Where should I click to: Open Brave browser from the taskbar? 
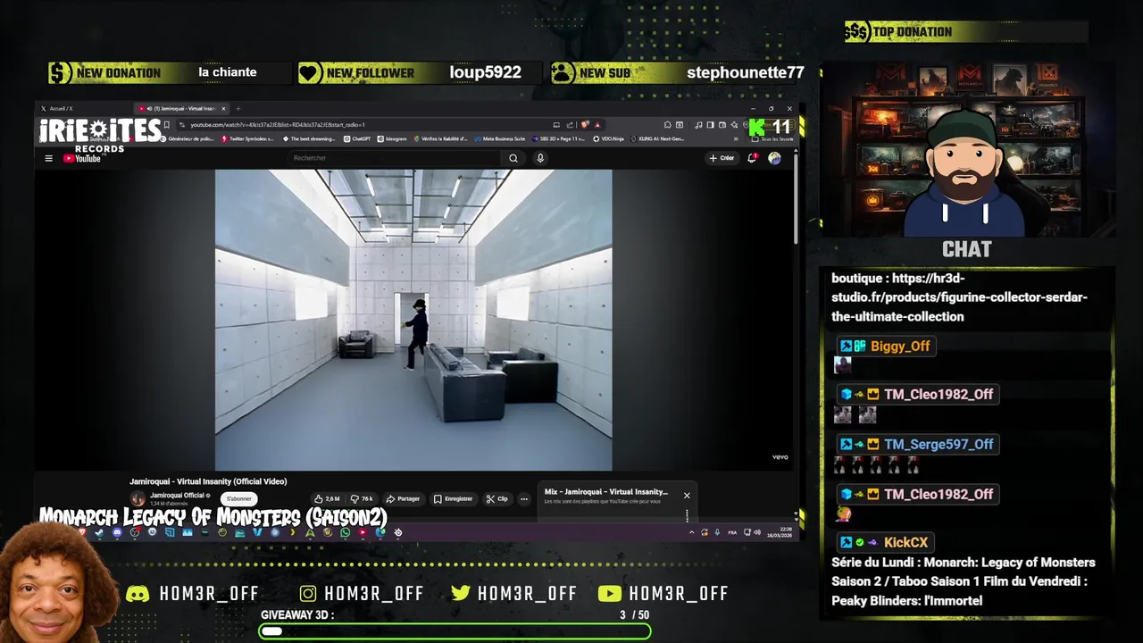[x=82, y=532]
